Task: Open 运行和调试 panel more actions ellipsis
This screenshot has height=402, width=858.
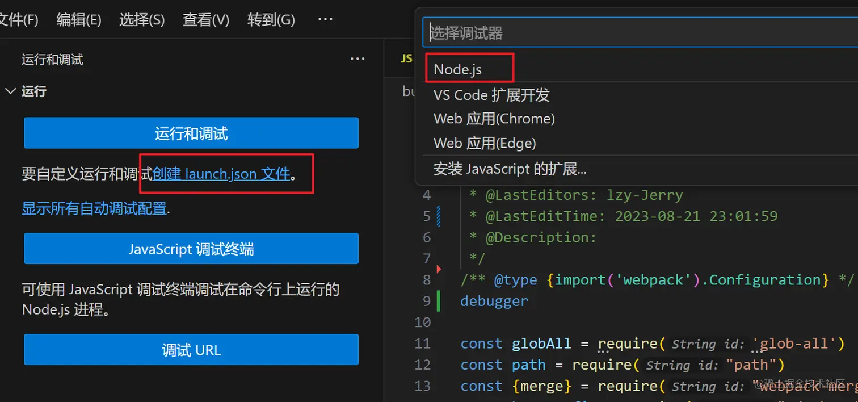Action: click(357, 58)
